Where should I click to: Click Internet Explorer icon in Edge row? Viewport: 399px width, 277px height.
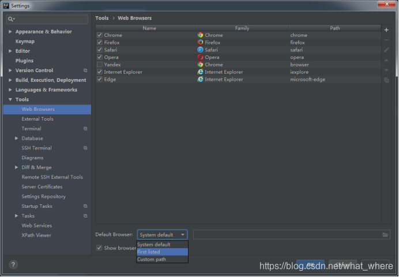[x=200, y=80]
